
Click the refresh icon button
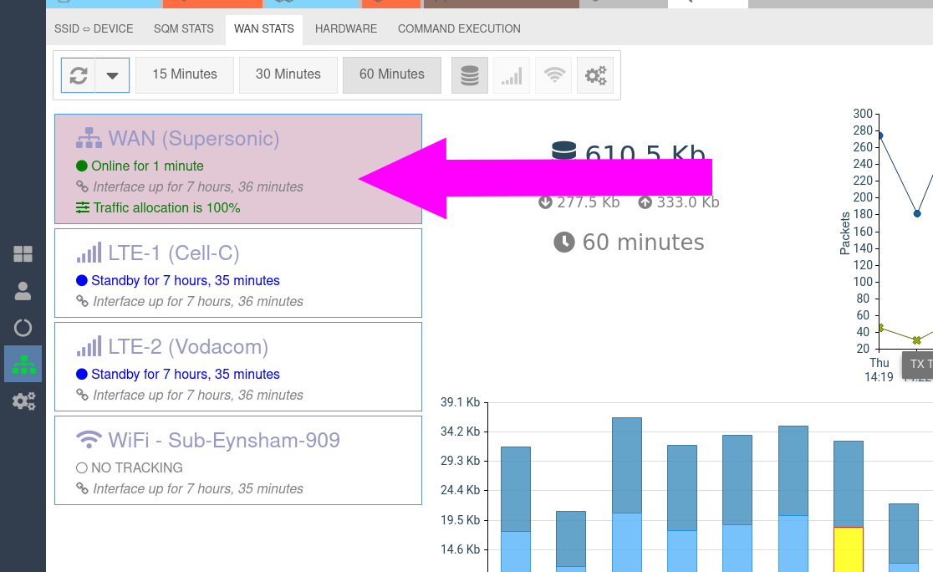pyautogui.click(x=79, y=75)
